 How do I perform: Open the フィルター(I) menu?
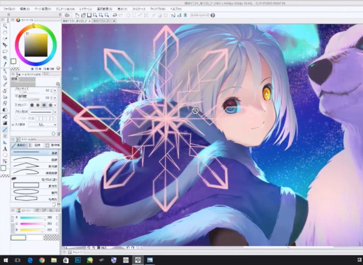pos(139,9)
